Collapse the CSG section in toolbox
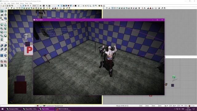 click(6, 43)
